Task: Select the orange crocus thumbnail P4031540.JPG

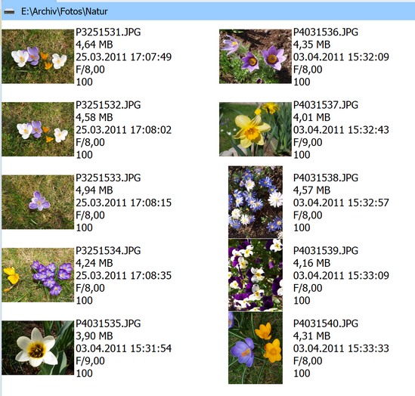Action: [256, 348]
